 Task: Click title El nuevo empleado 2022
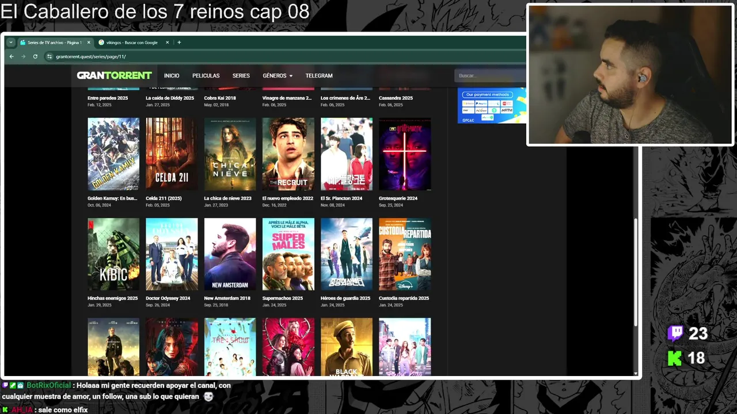tap(288, 198)
